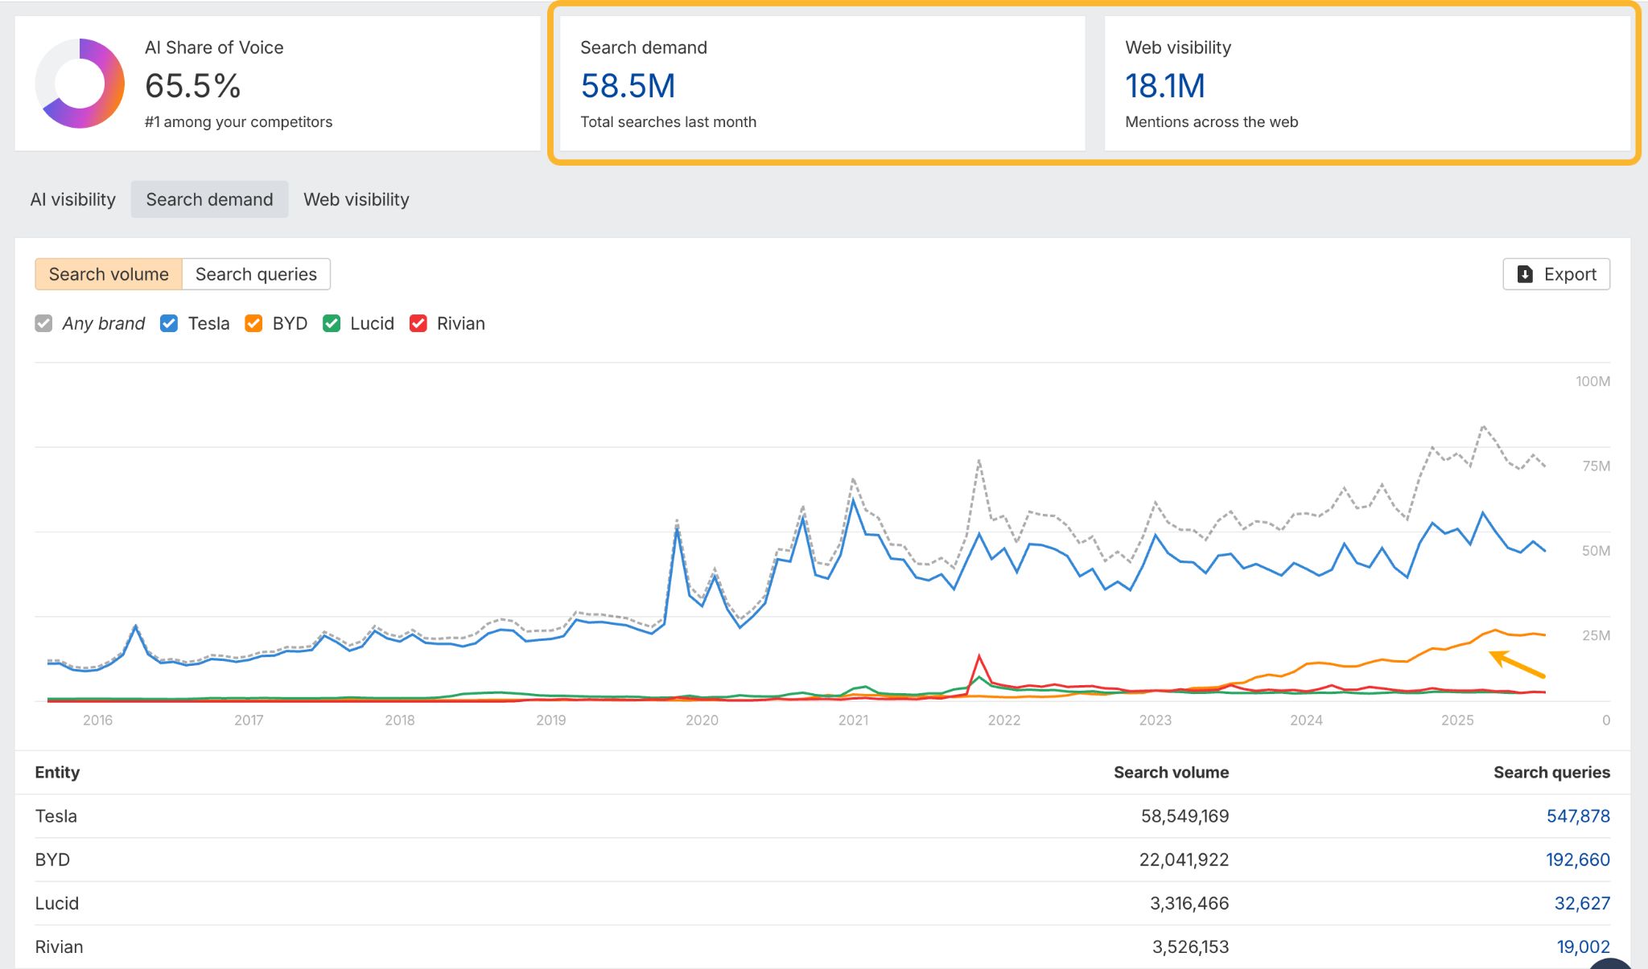Open Tesla's 547,878 search queries link
The height and width of the screenshot is (969, 1648).
(x=1579, y=815)
